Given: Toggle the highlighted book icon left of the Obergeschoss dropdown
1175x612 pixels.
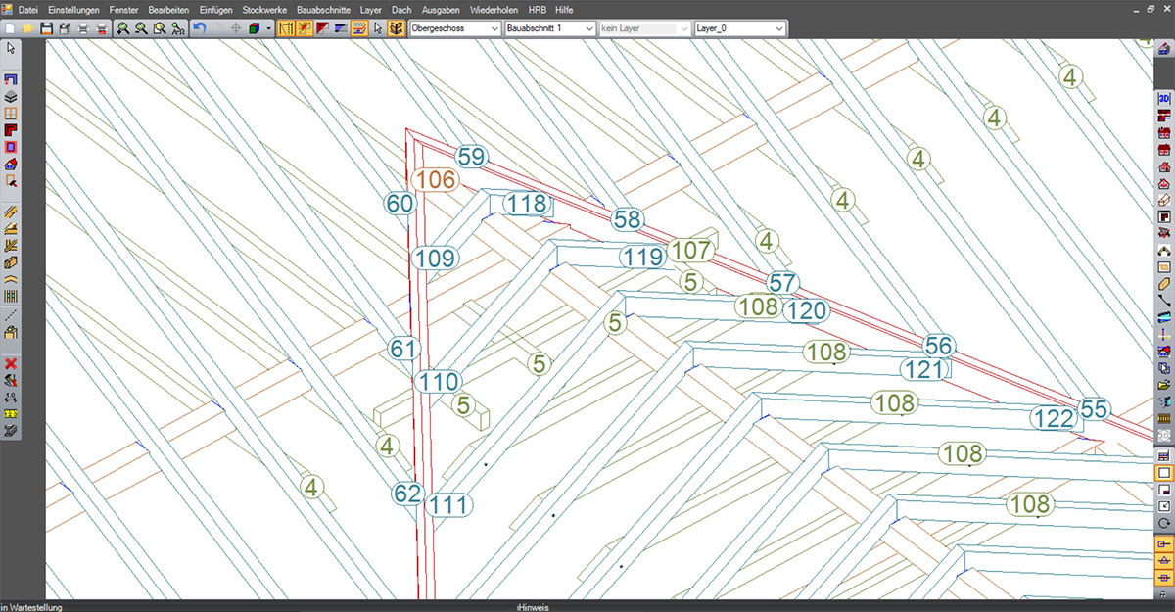Looking at the screenshot, I should click(x=396, y=28).
